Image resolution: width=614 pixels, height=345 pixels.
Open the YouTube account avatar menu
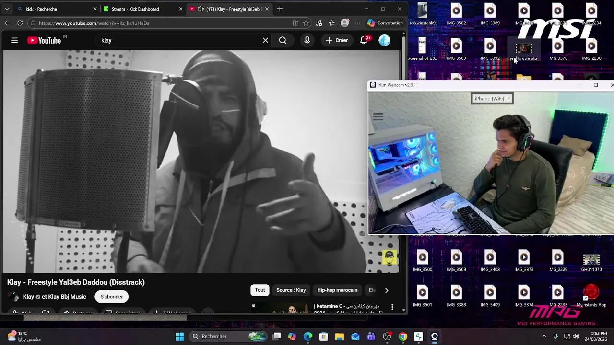(385, 40)
